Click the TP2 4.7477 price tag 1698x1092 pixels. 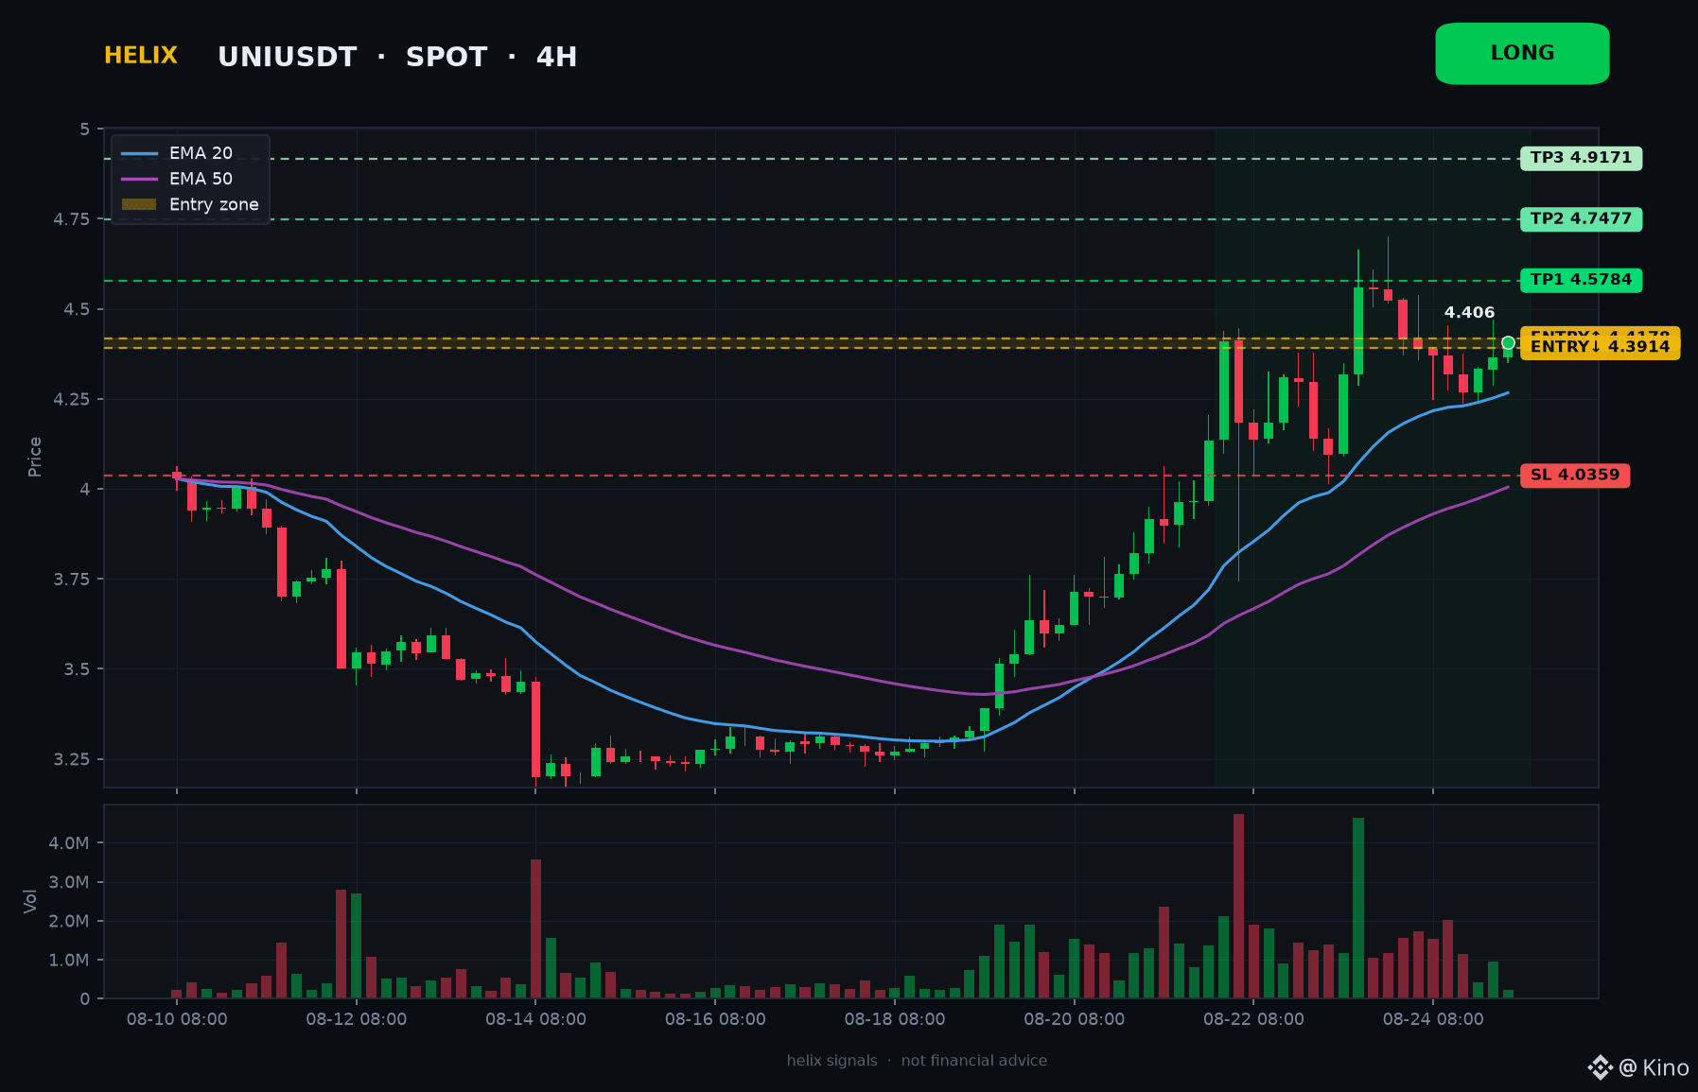1581,219
